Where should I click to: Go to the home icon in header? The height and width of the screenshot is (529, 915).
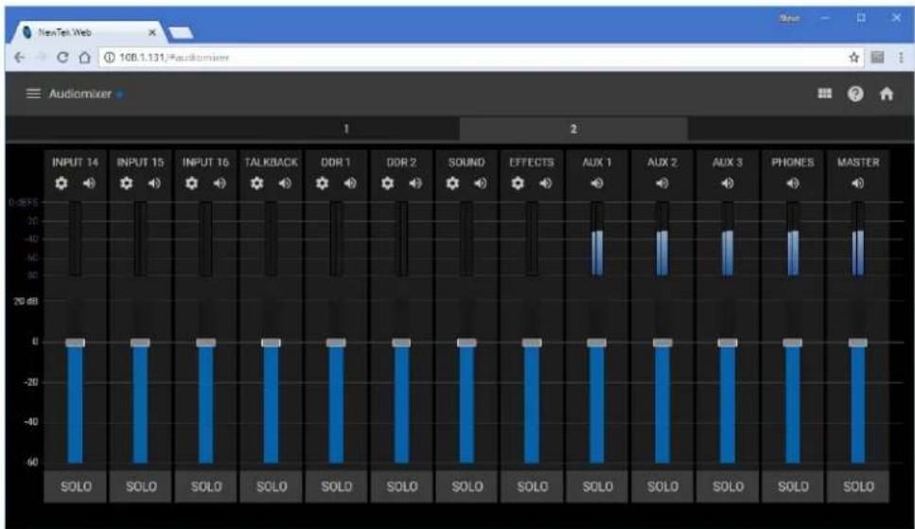point(887,94)
